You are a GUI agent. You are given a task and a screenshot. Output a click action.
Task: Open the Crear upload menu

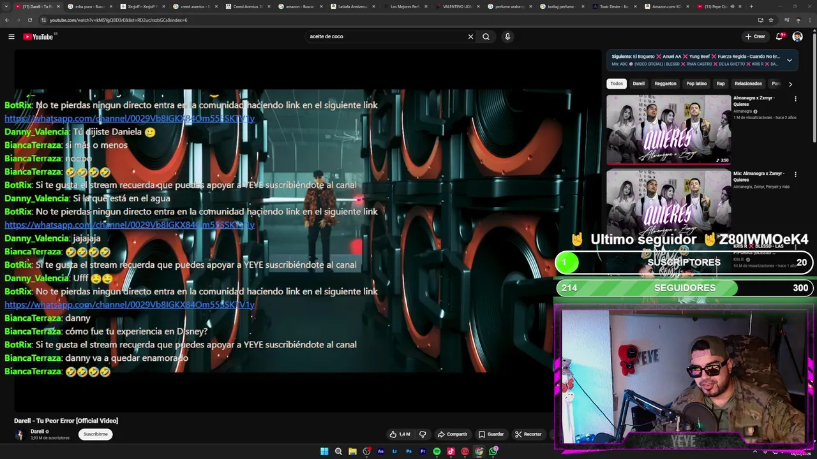[754, 36]
